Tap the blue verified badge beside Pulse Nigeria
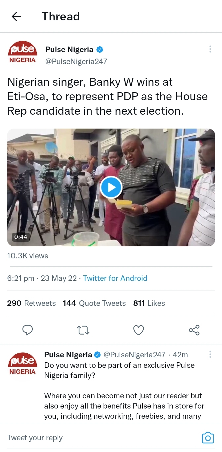 point(100,50)
